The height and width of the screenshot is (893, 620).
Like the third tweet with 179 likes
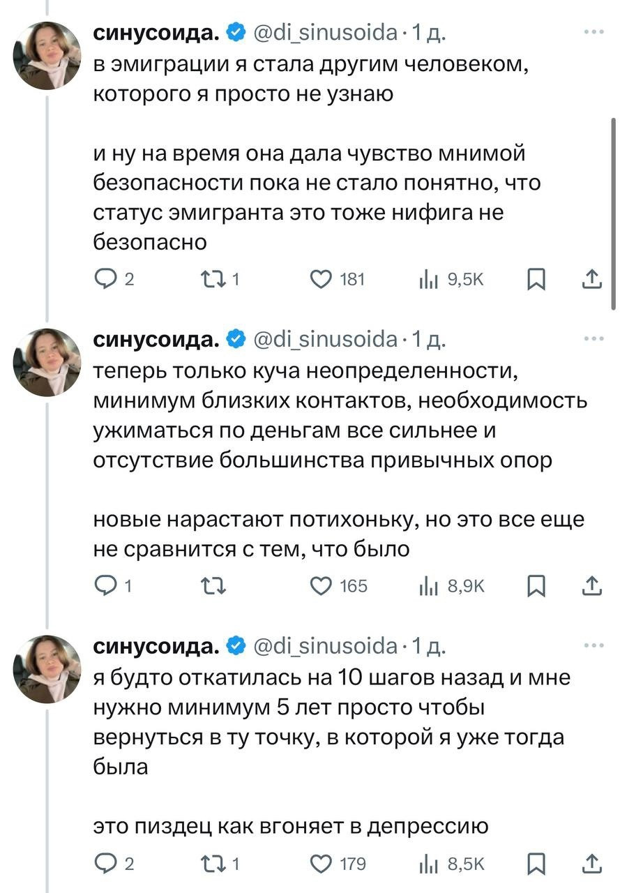click(321, 864)
